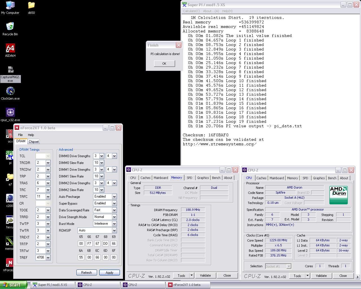Image resolution: width=361 pixels, height=289 pixels.
Task: Open CPU-Z processor Selection Socket dropdown
Action: tap(289, 266)
